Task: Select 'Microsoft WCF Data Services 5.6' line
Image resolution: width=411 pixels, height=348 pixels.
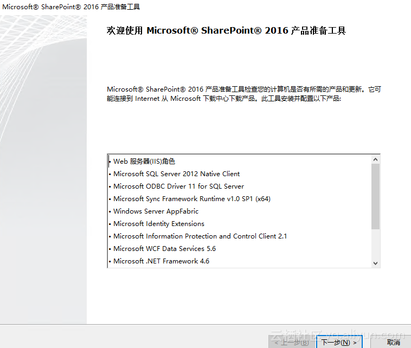Action: [x=164, y=248]
